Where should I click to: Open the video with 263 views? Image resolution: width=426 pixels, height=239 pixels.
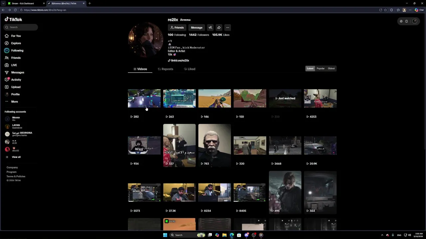[179, 98]
